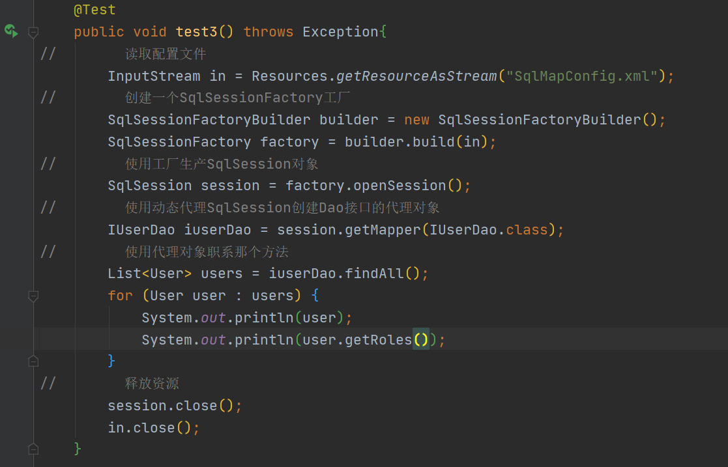Click the users variable in for header

(272, 296)
